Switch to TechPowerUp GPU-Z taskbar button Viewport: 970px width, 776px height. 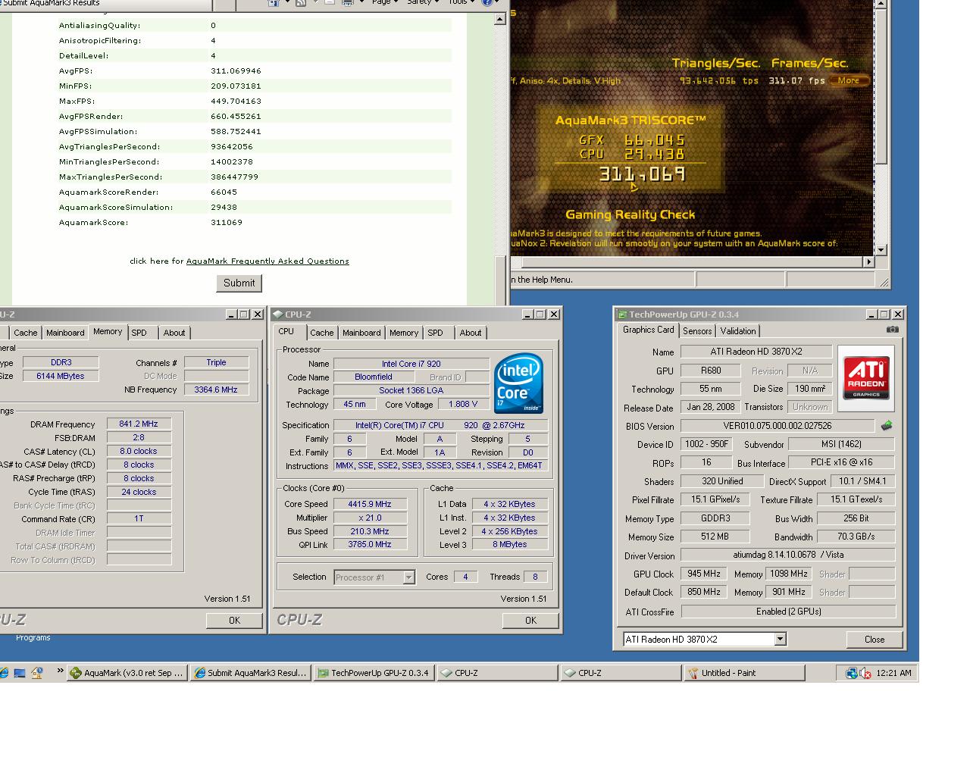pos(374,673)
